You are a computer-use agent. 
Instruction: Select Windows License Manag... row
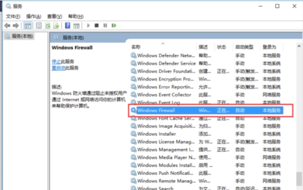[x=207, y=142]
